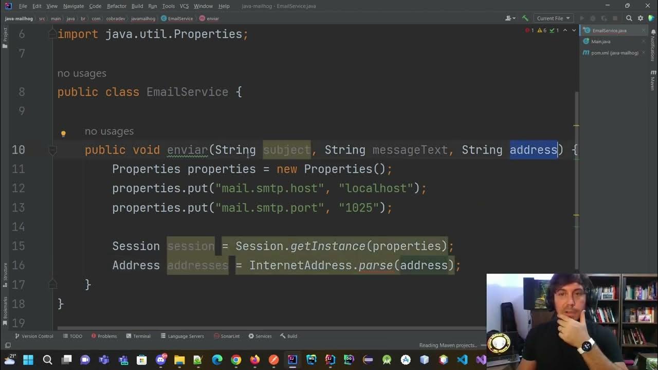The width and height of the screenshot is (658, 370).
Task: Open the TODO tool window
Action: [x=72, y=336]
